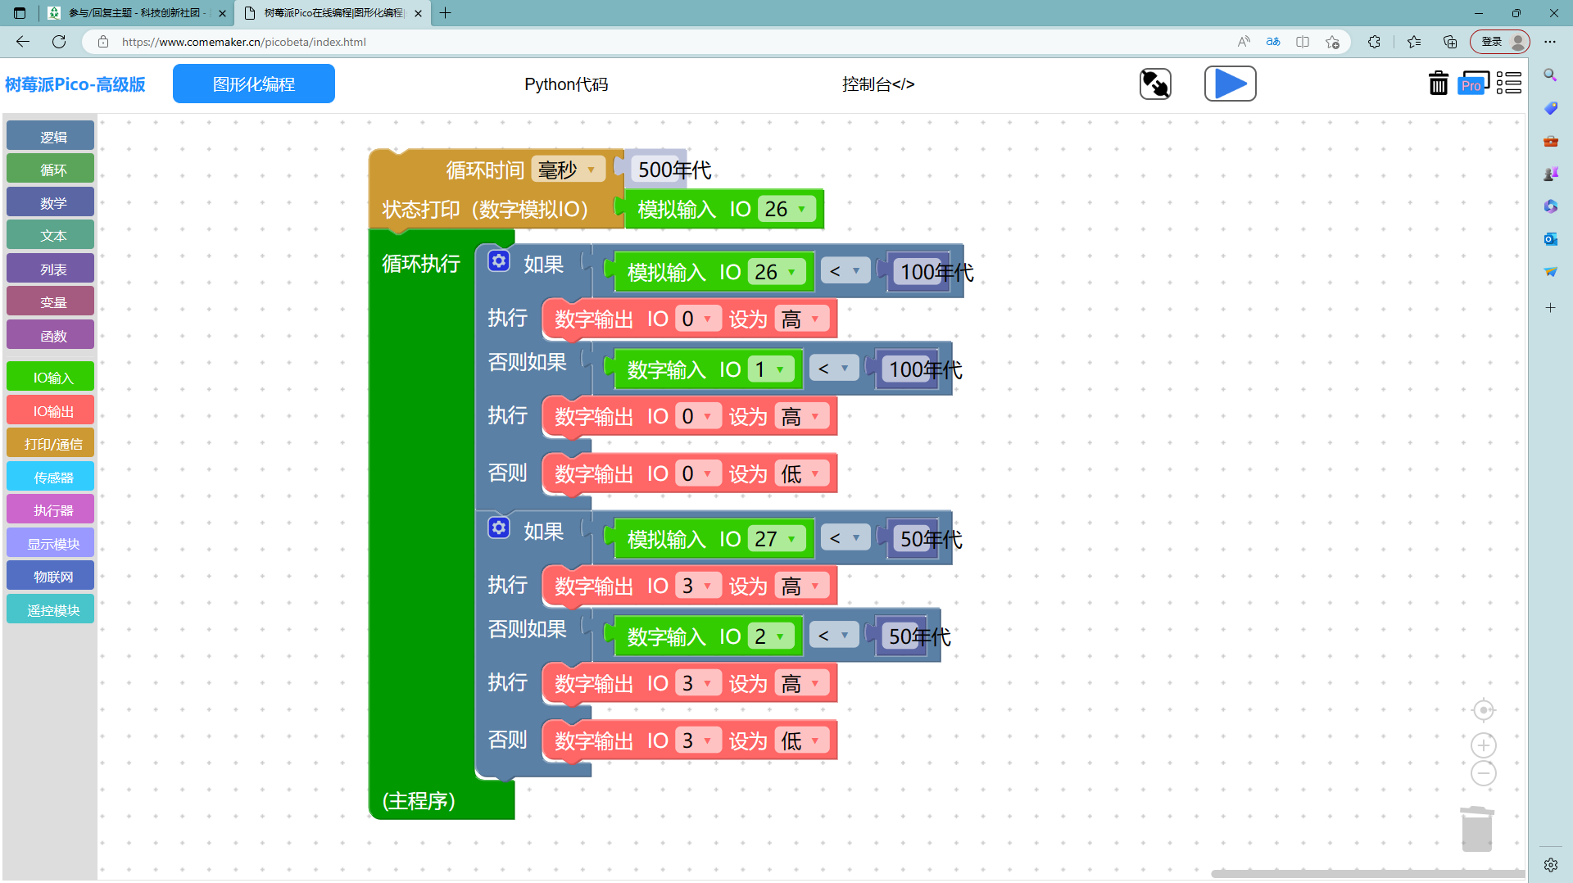Open the list menu icon in toolbar
Viewport: 1573px width, 883px height.
point(1508,83)
